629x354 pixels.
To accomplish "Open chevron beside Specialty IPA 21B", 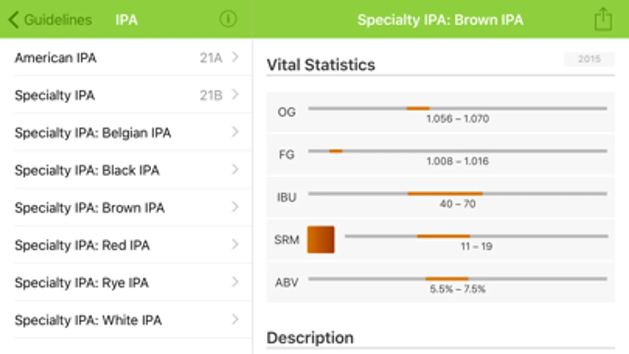I will coord(235,95).
